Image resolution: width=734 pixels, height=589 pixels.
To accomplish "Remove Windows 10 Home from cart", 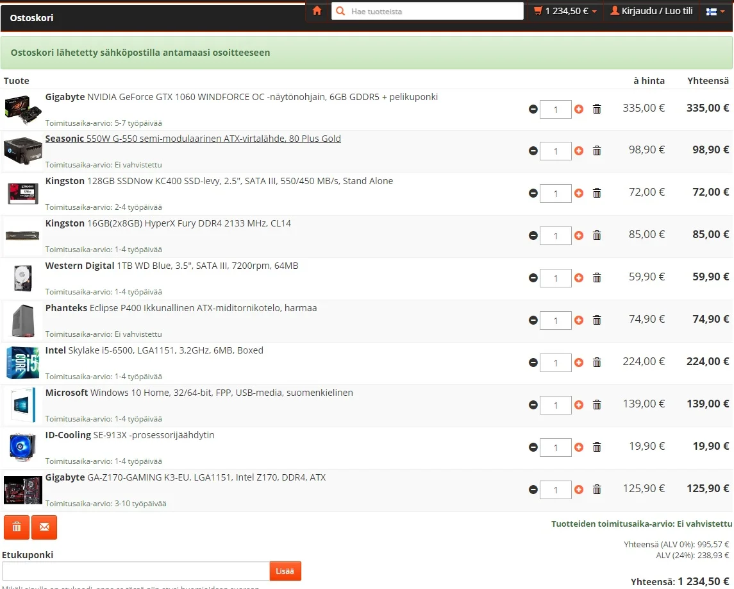I will pyautogui.click(x=597, y=405).
